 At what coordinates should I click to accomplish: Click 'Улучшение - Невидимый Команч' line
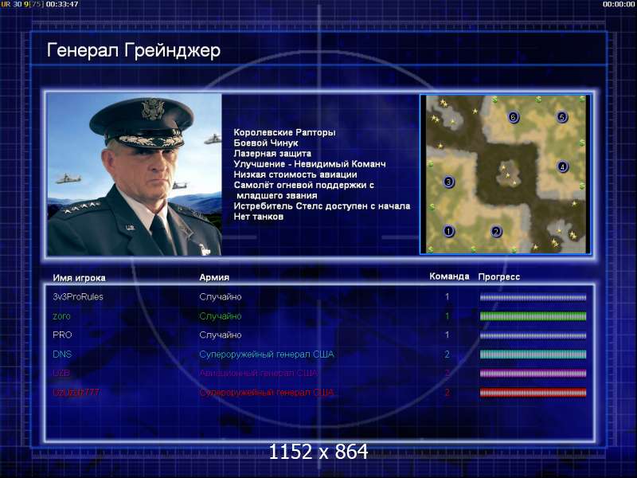tap(310, 164)
